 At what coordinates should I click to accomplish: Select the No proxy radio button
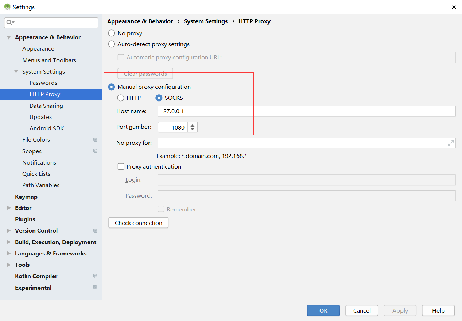(x=112, y=33)
